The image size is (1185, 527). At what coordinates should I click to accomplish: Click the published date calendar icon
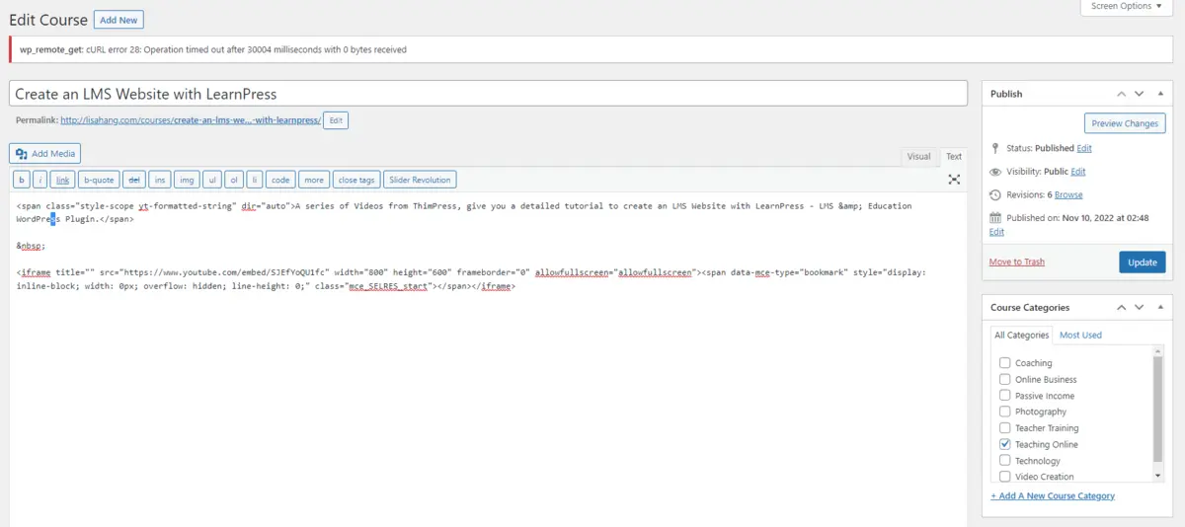click(x=995, y=218)
